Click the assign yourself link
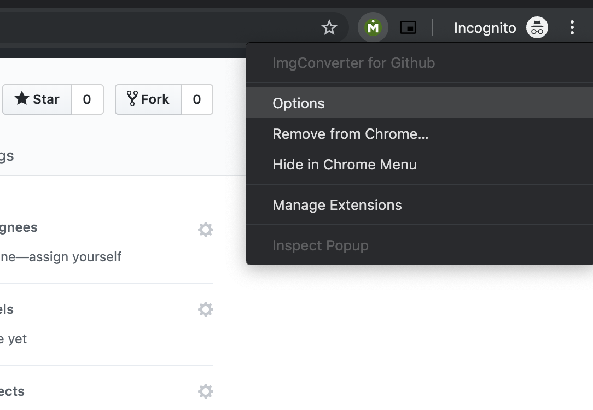593x410 pixels. [75, 257]
